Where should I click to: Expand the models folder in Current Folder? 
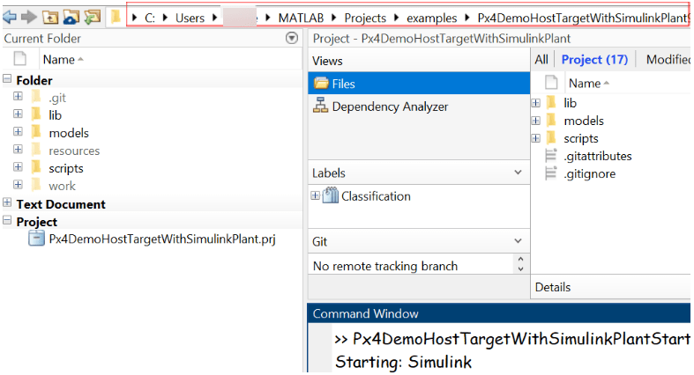pos(18,133)
